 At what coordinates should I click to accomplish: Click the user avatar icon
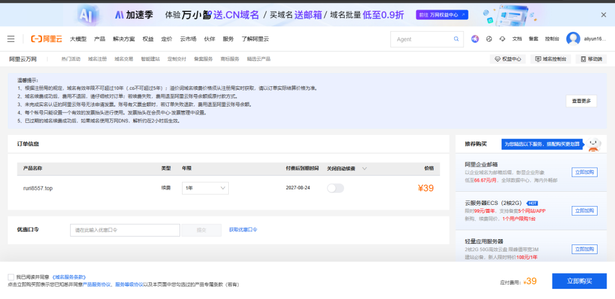[x=573, y=39]
